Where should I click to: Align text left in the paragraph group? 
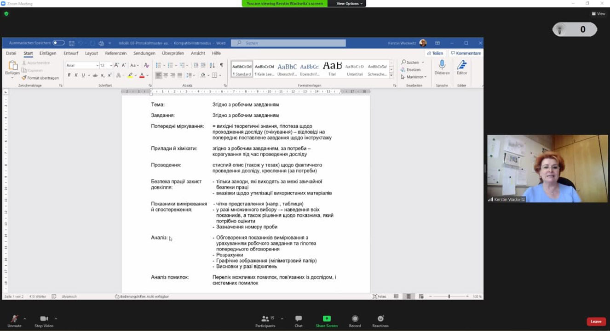tap(159, 75)
